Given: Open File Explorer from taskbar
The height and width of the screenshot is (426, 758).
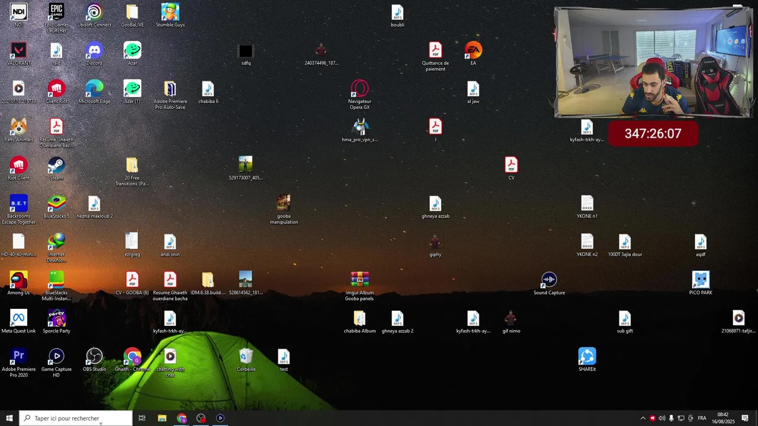Looking at the screenshot, I should 162,418.
